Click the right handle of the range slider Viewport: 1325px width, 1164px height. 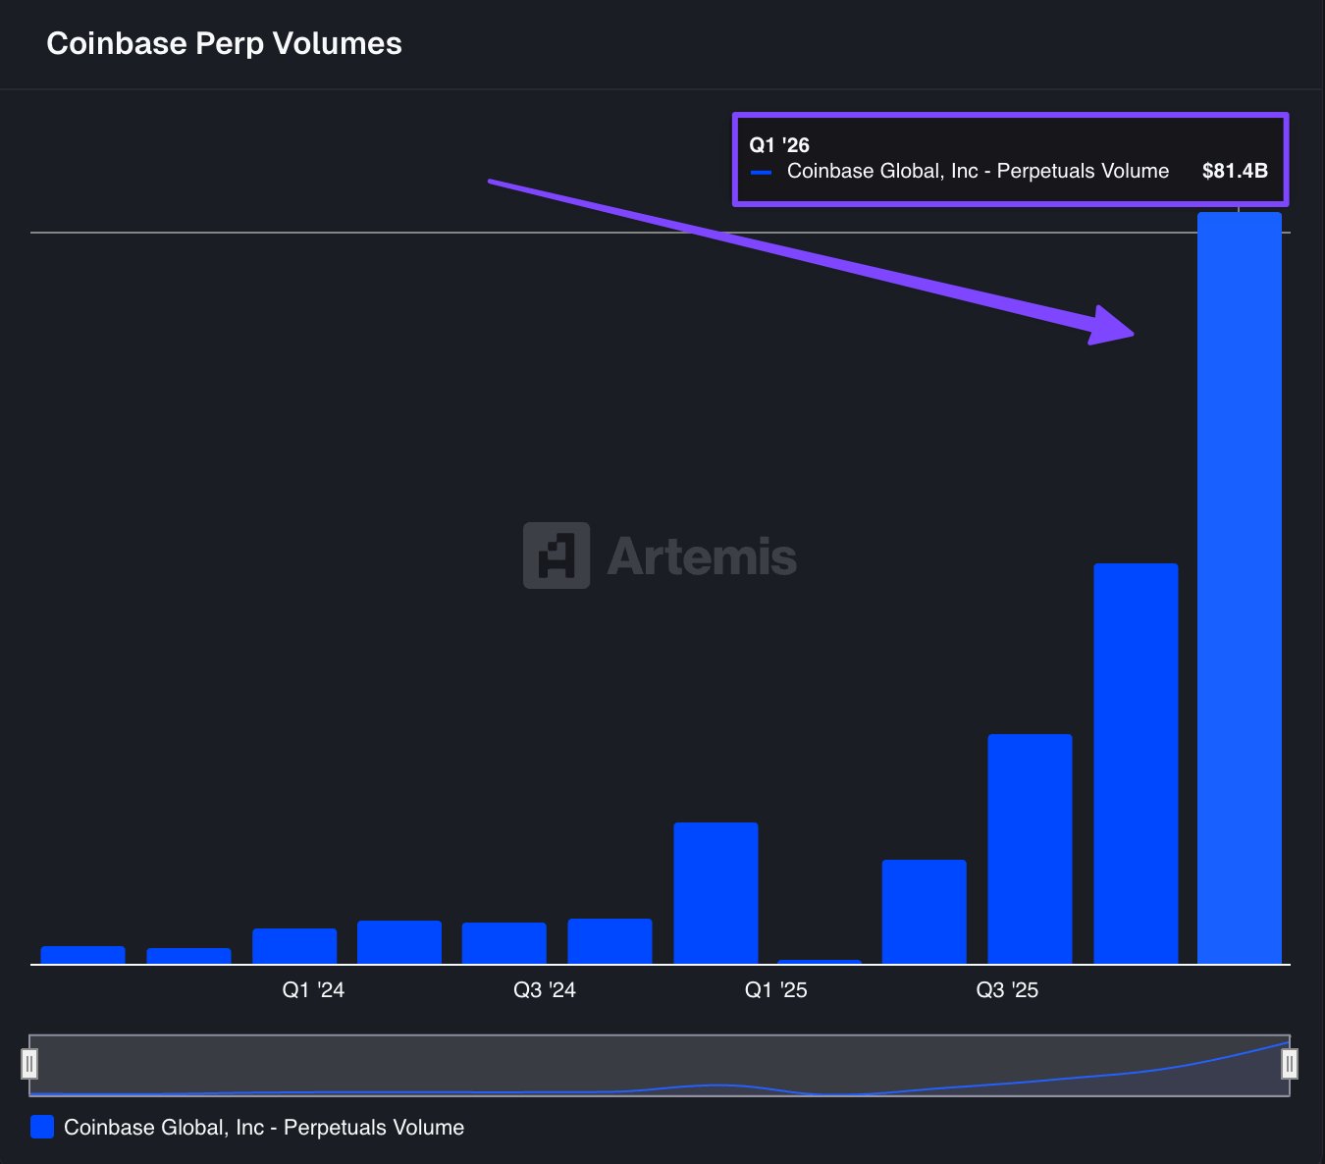pyautogui.click(x=1290, y=1064)
